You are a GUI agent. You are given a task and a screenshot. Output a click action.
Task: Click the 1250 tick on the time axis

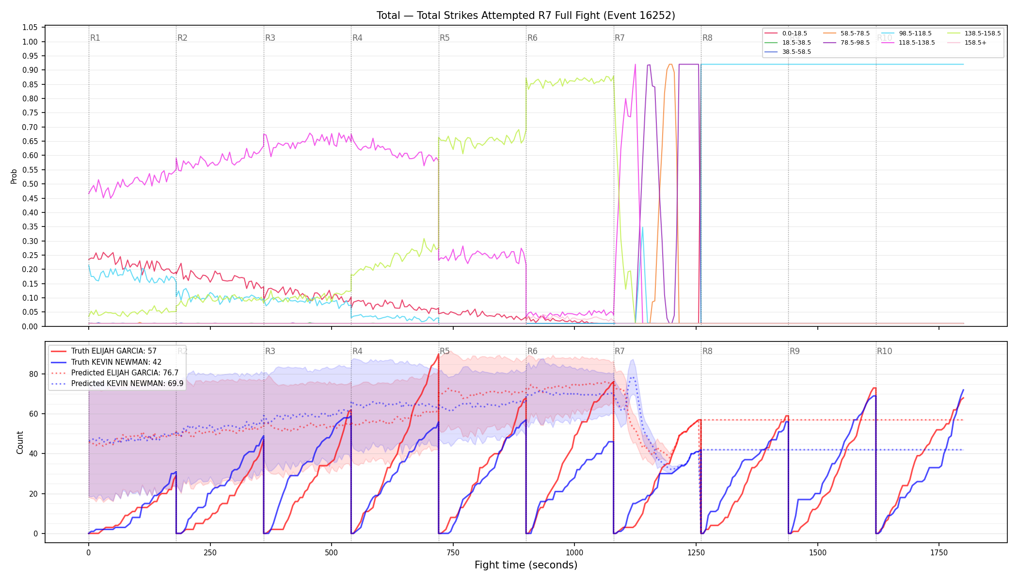pyautogui.click(x=696, y=552)
